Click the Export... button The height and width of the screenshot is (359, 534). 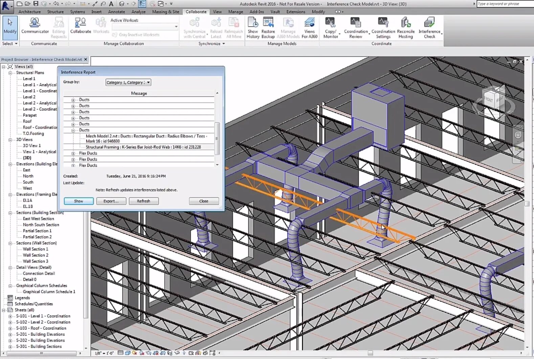pos(111,201)
